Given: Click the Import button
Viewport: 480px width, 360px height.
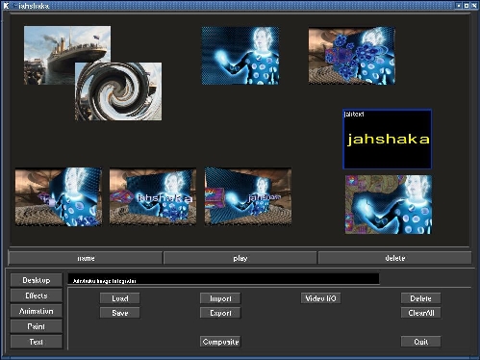Looking at the screenshot, I should (220, 298).
